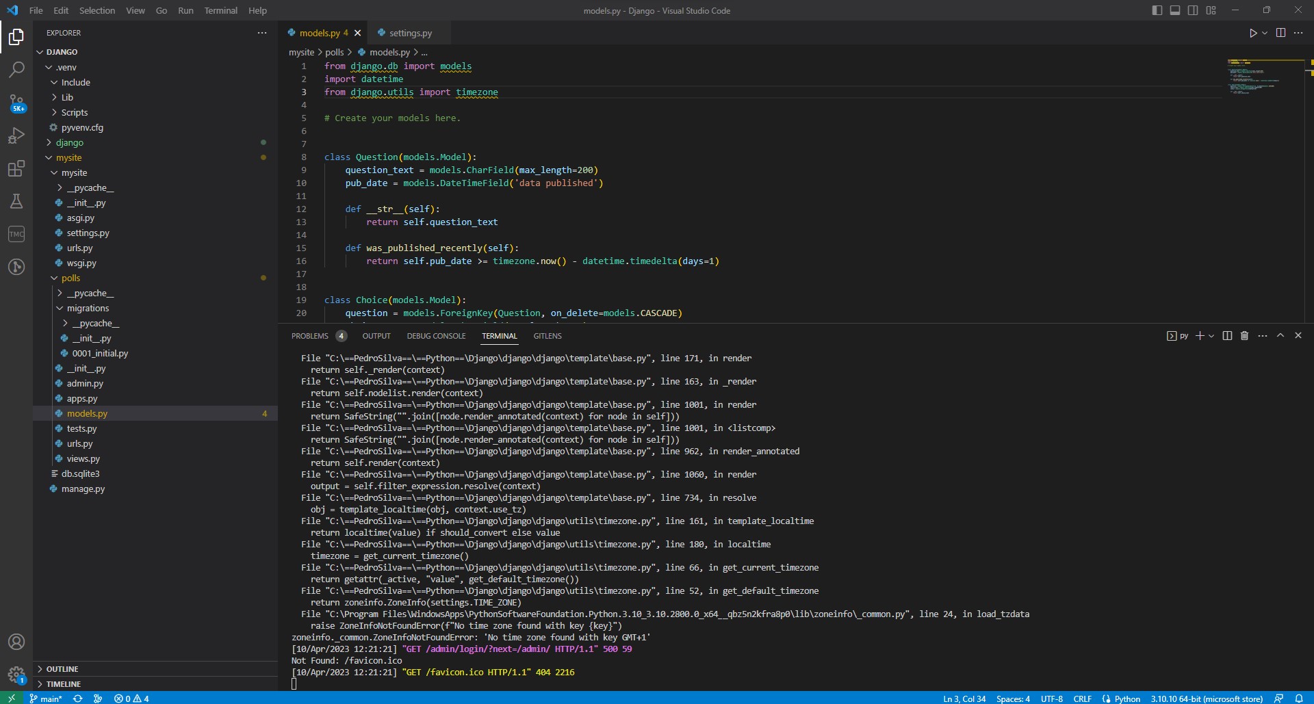Open the Extensions view

[16, 168]
